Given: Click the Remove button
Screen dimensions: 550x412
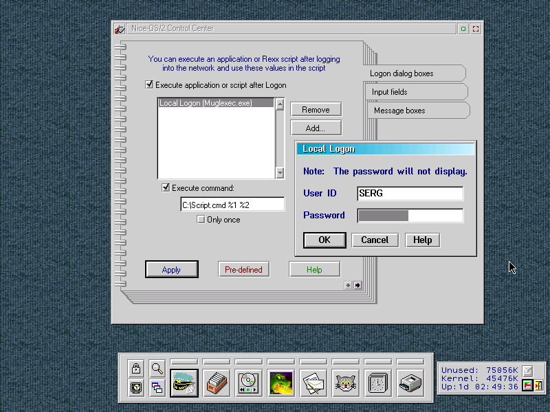Looking at the screenshot, I should (x=316, y=110).
